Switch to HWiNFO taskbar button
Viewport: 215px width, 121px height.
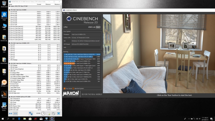pyautogui.click(x=47, y=119)
